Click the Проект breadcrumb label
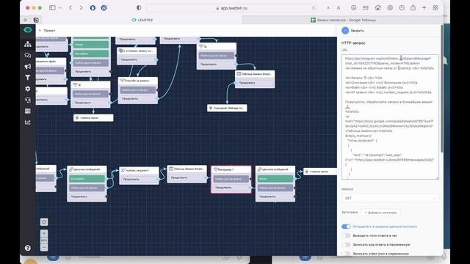 click(49, 31)
